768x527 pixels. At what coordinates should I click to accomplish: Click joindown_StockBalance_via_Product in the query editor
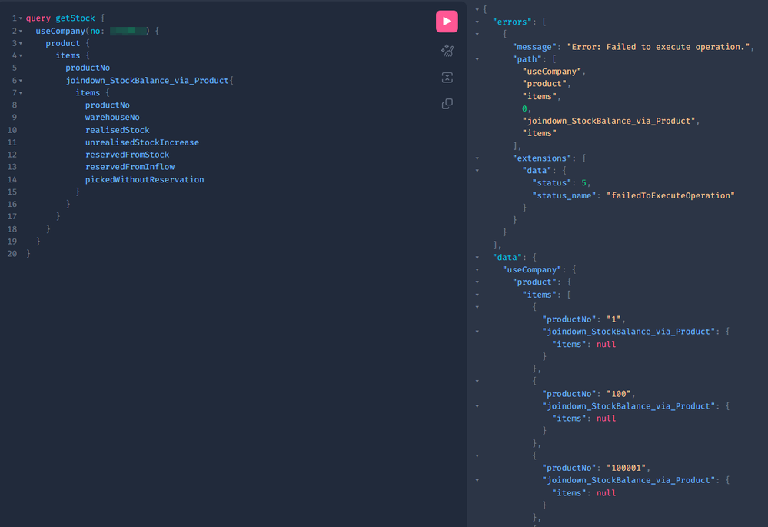(147, 81)
